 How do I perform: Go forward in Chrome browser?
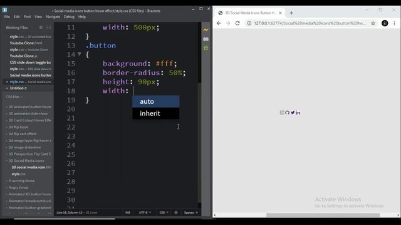(x=228, y=23)
